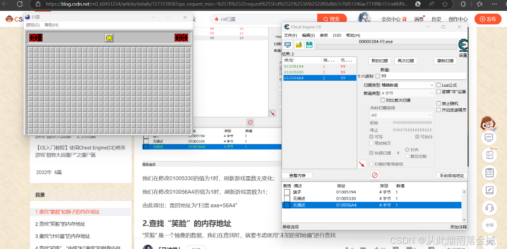Click CSDN orange 搜索 search button
Viewport: 507px width, 249px height.
(x=332, y=19)
